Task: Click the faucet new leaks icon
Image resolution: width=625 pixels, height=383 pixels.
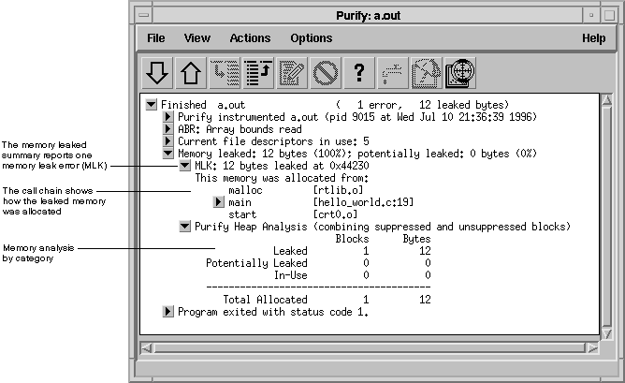Action: [x=393, y=73]
